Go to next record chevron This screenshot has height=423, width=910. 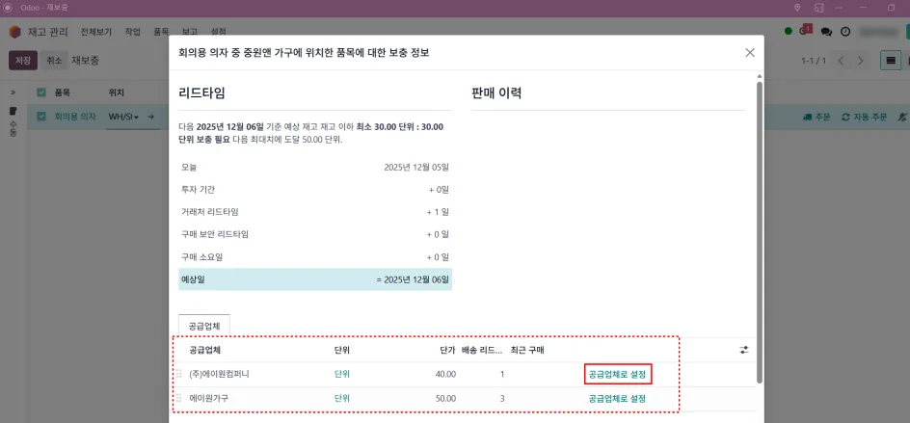(x=861, y=61)
